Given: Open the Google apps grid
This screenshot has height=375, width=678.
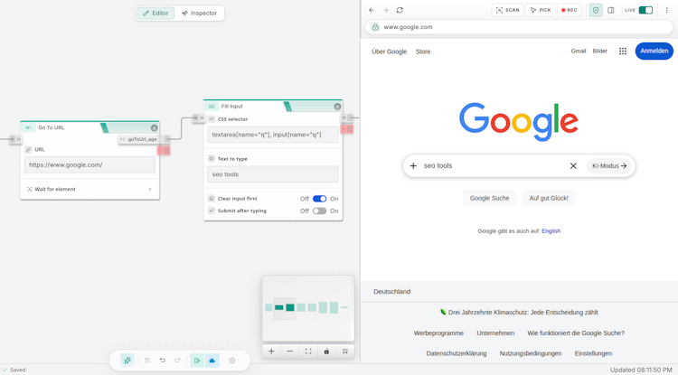Looking at the screenshot, I should 623,51.
